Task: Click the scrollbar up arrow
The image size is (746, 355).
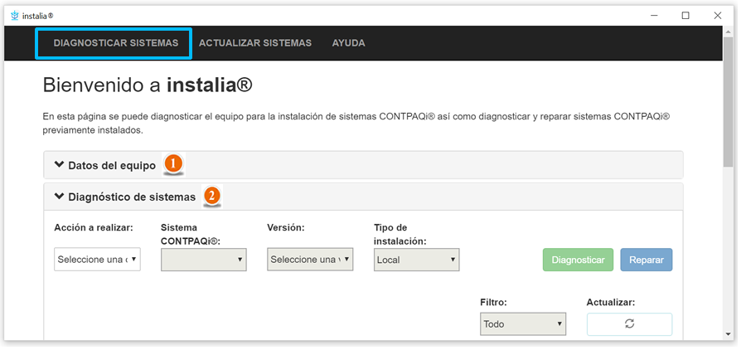Action: tap(728, 32)
